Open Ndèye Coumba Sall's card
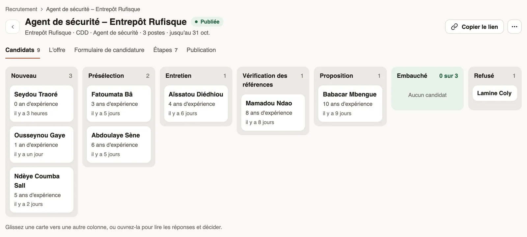 click(42, 190)
